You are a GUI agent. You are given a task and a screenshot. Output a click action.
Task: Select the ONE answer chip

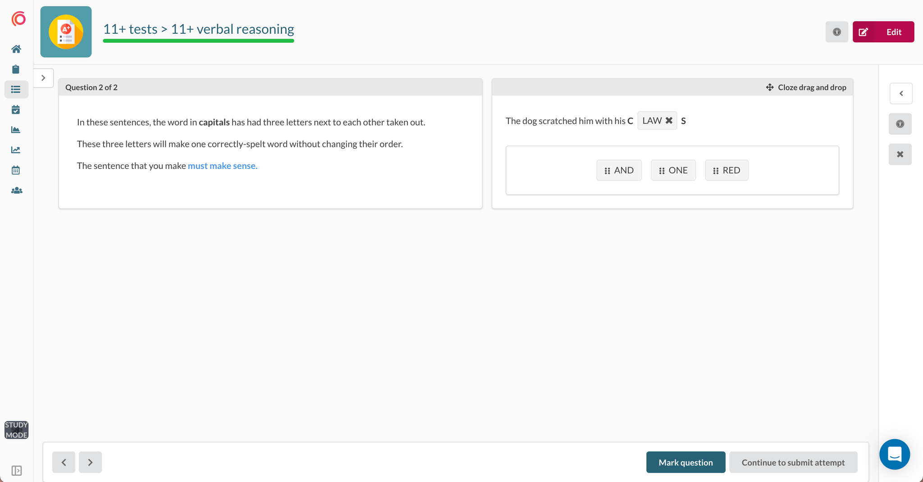click(673, 170)
